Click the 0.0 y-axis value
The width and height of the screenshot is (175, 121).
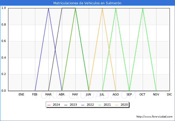pos(3,91)
